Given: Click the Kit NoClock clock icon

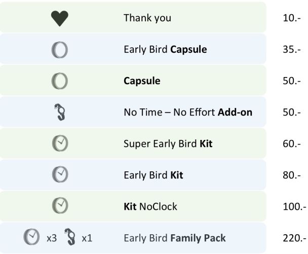Looking at the screenshot, I should click(60, 206).
